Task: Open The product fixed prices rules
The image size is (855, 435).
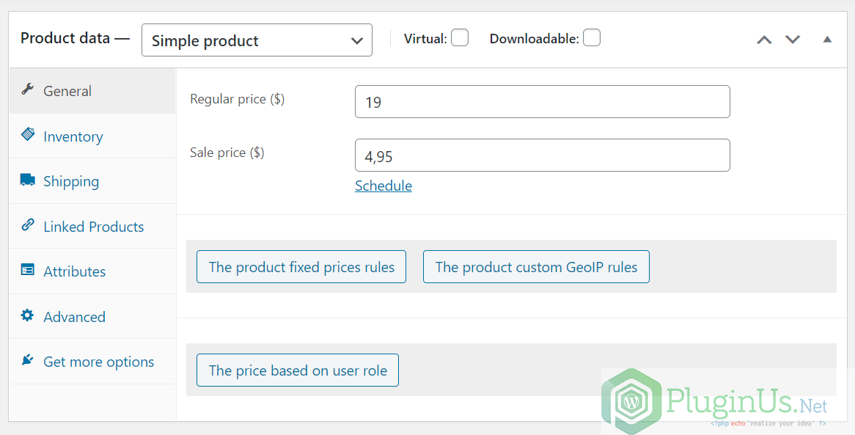Action: 301,267
